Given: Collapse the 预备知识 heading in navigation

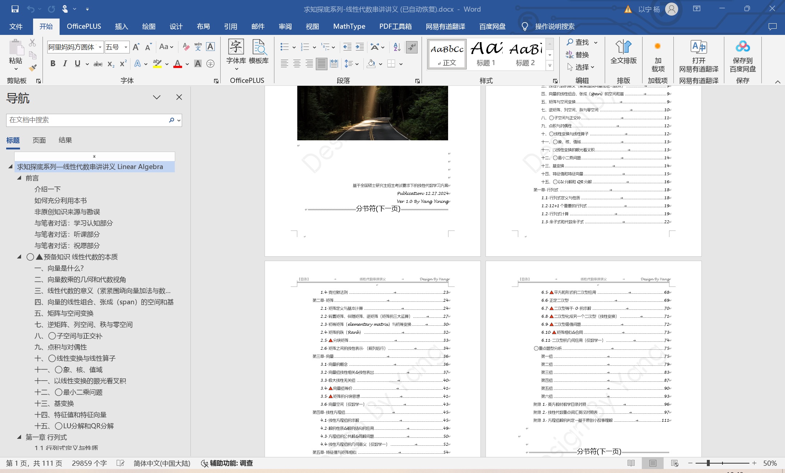Looking at the screenshot, I should [x=19, y=257].
